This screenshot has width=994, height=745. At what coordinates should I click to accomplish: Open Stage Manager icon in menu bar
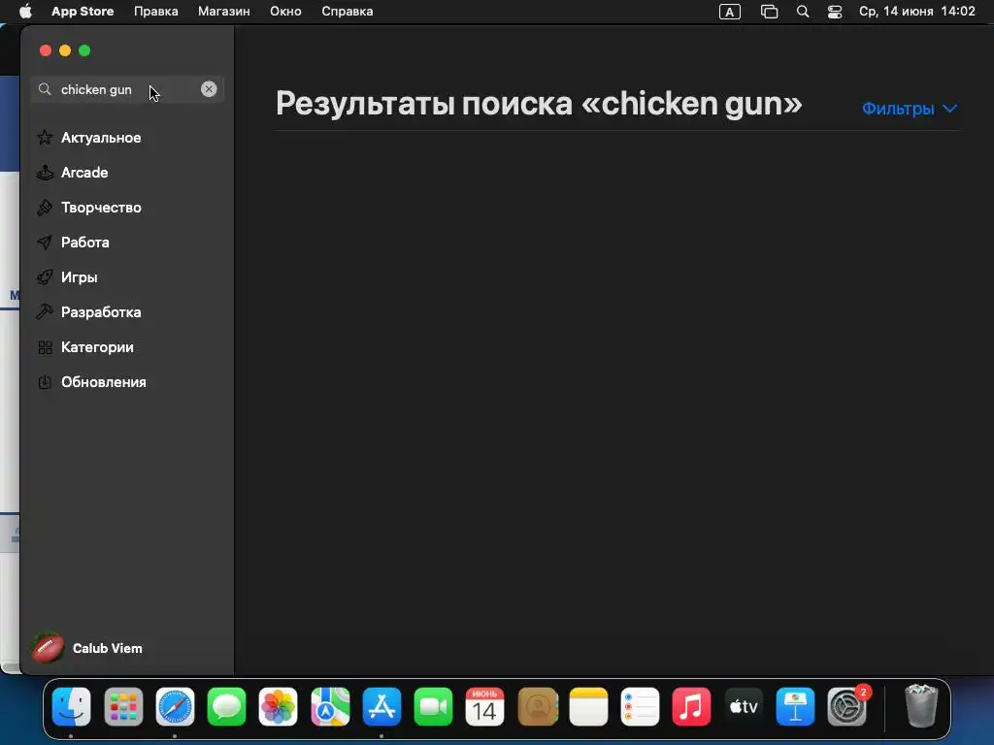[769, 12]
